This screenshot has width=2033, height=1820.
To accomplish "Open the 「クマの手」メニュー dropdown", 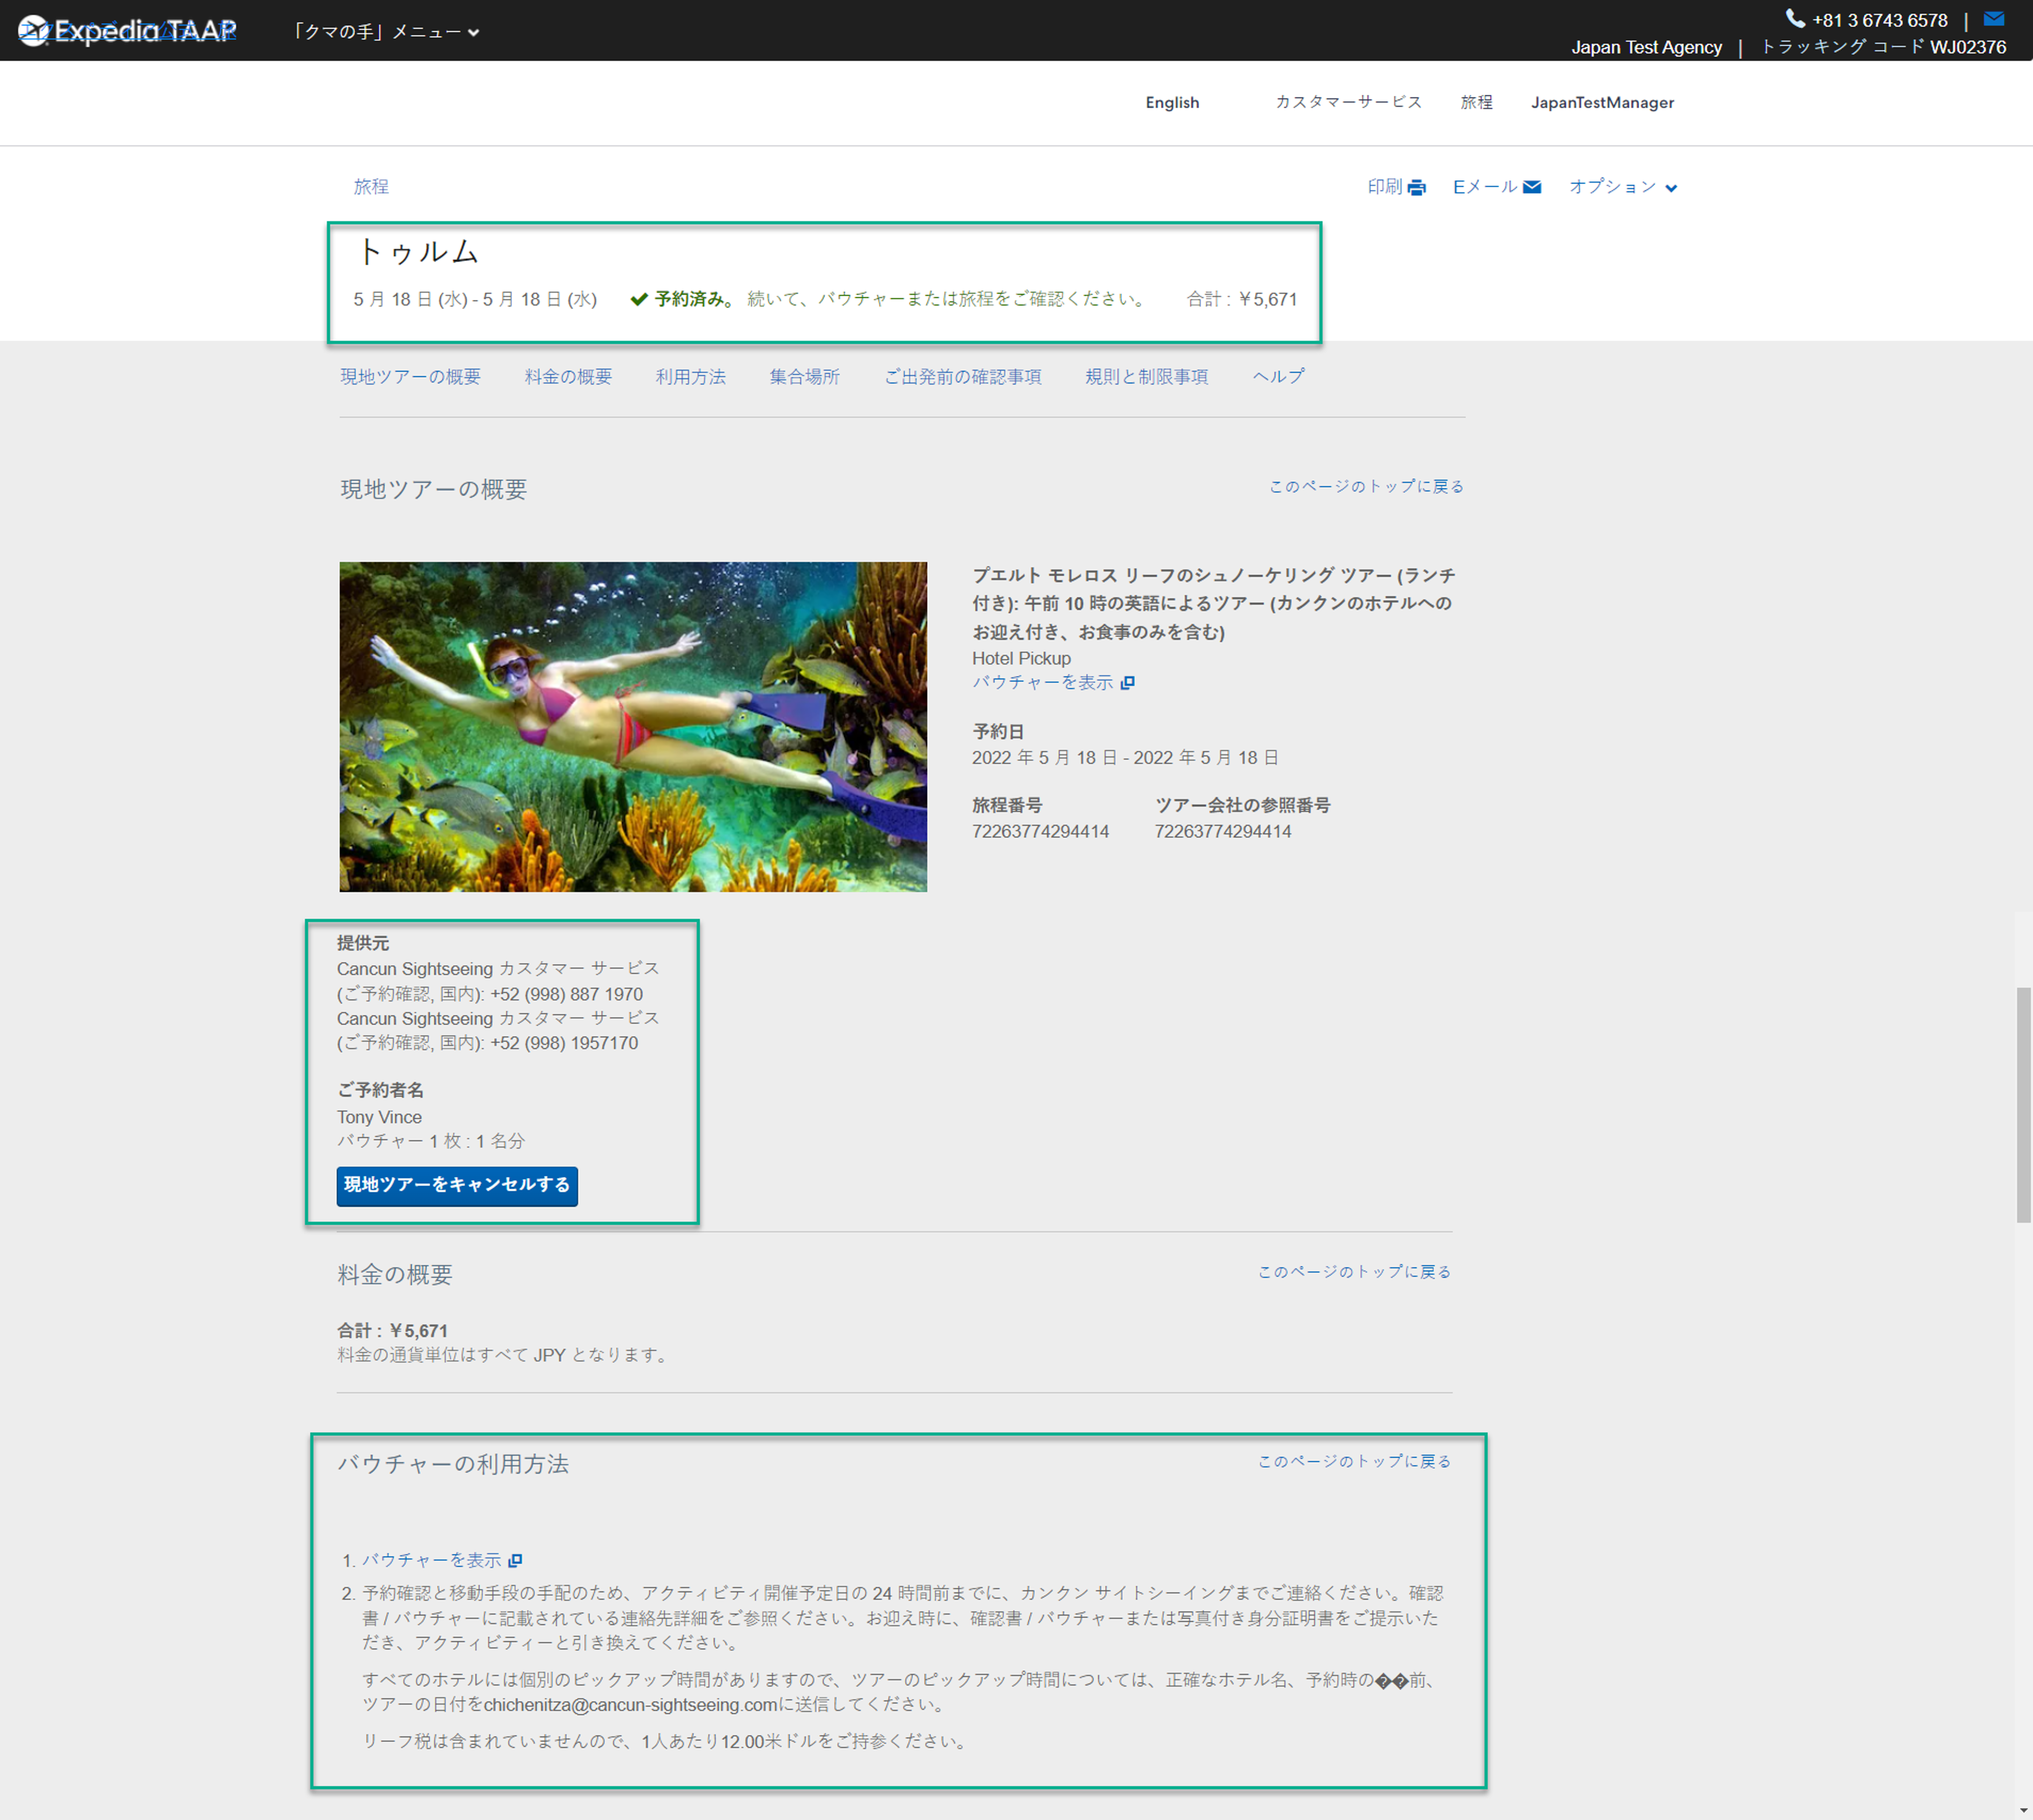I will point(386,32).
